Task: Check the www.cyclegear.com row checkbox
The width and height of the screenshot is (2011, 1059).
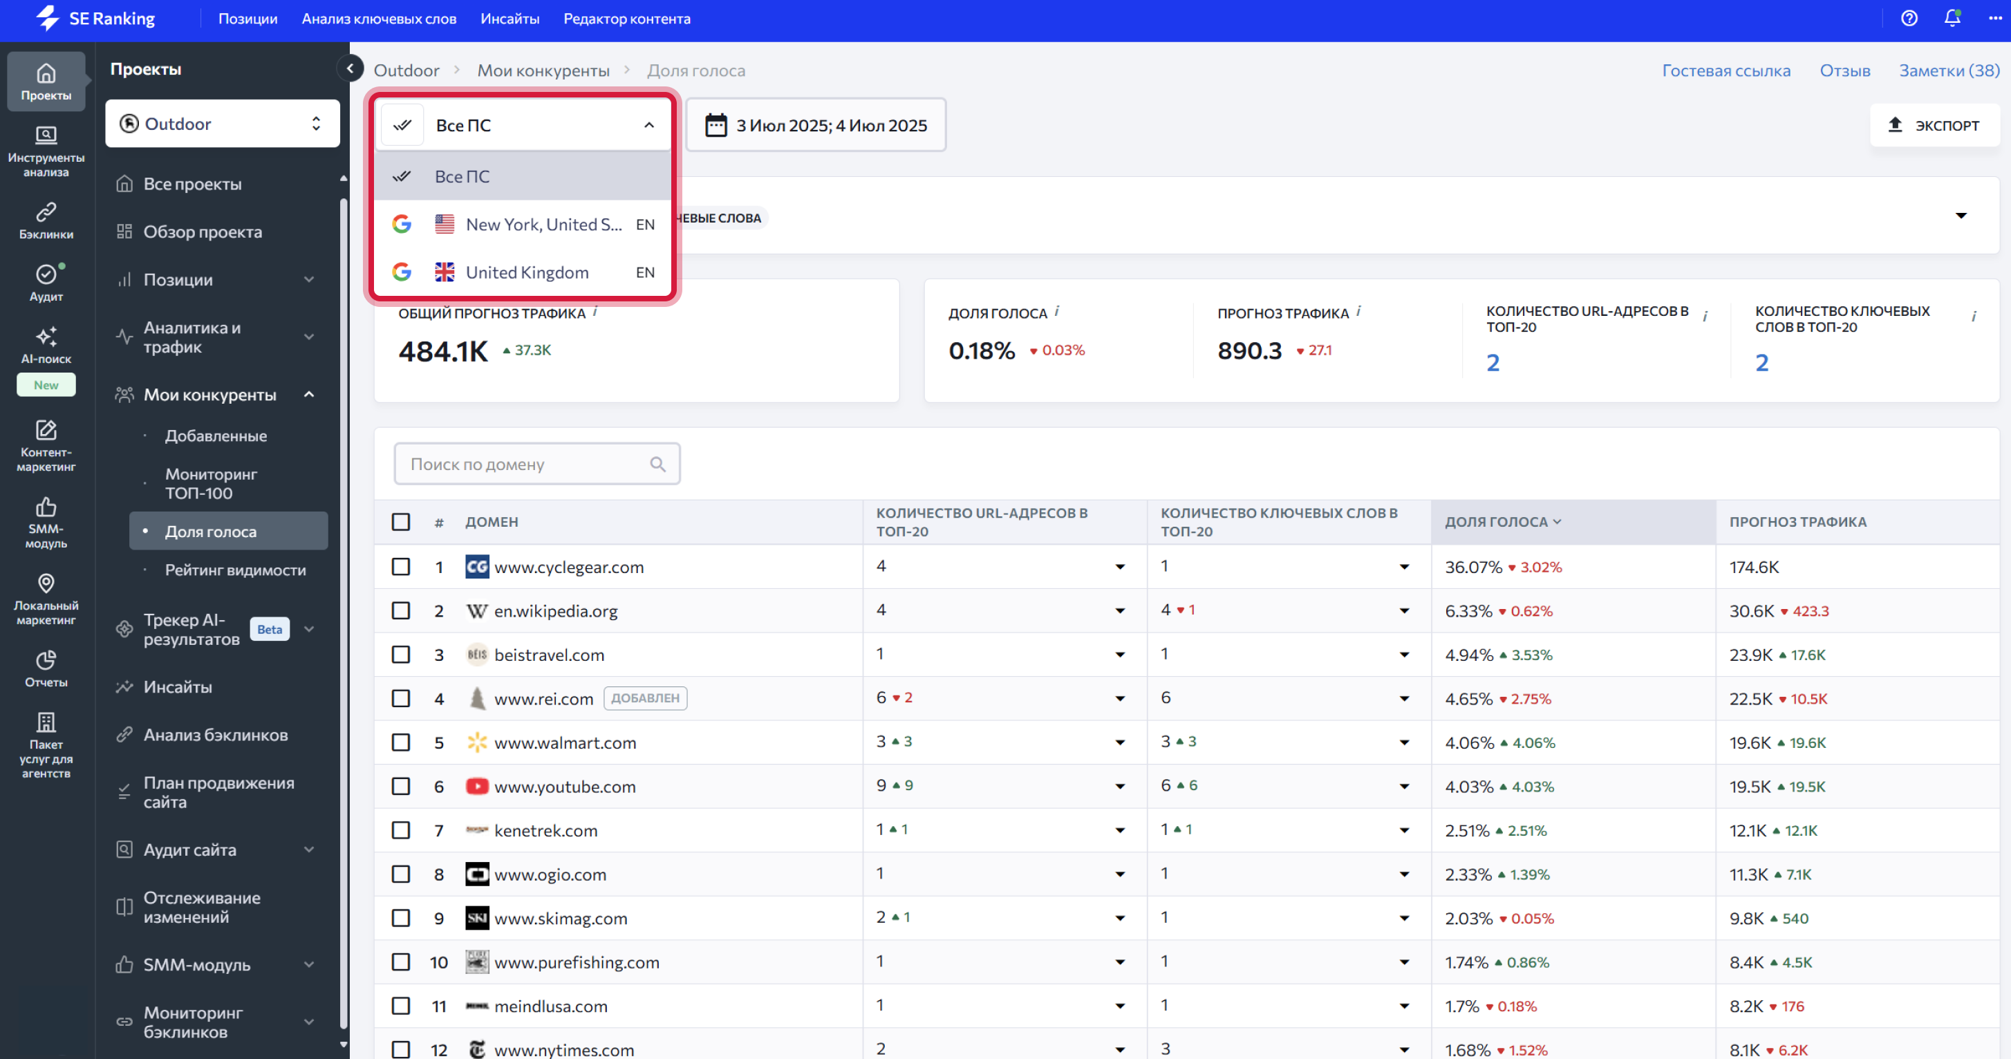Action: pyautogui.click(x=400, y=567)
